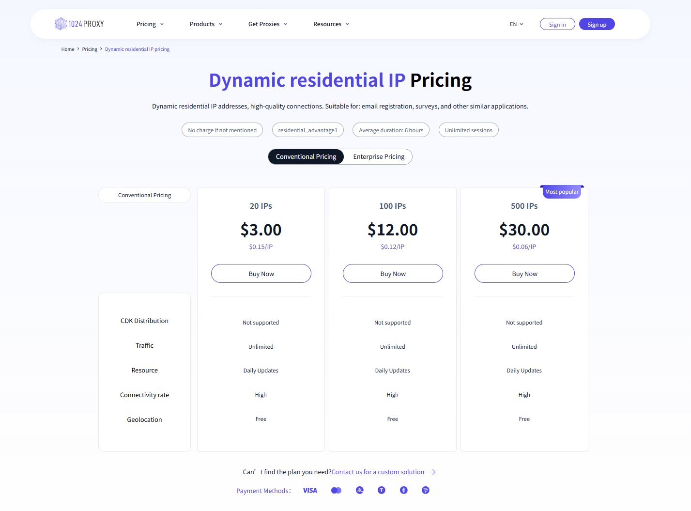This screenshot has height=511, width=691.
Task: Click the Sign in button
Action: (557, 24)
